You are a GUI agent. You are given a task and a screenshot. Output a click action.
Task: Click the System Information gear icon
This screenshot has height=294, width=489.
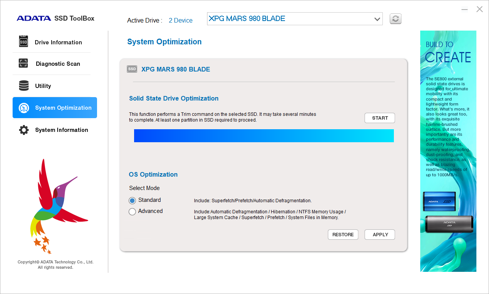[24, 130]
